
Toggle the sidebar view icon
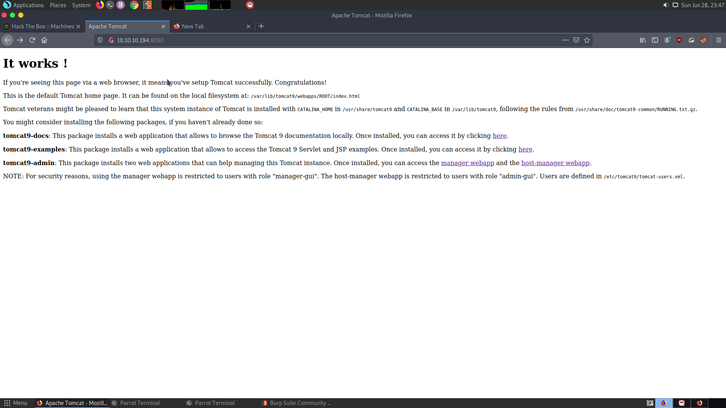tap(655, 40)
